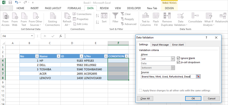Open From Other Sources menu
The width and height of the screenshot is (228, 105).
point(35,19)
